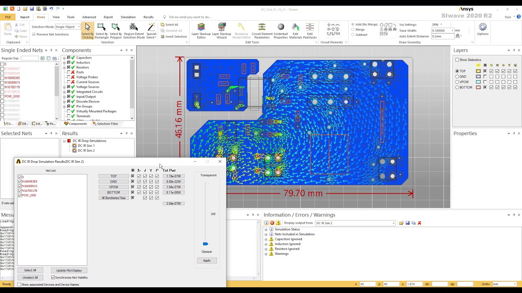Viewport: 522px width, 293px height.
Task: Expand the Capacitors tree node
Action: 64,58
